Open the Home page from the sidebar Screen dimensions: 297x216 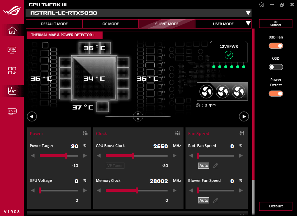12,30
